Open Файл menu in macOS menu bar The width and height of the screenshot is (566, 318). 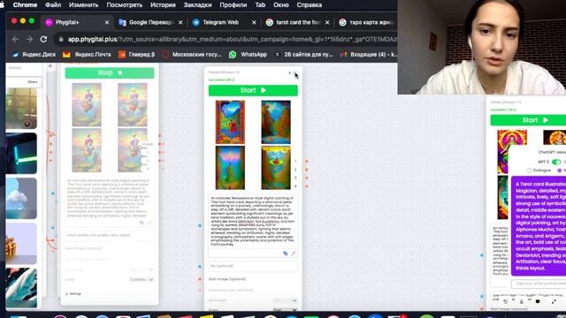coord(53,5)
